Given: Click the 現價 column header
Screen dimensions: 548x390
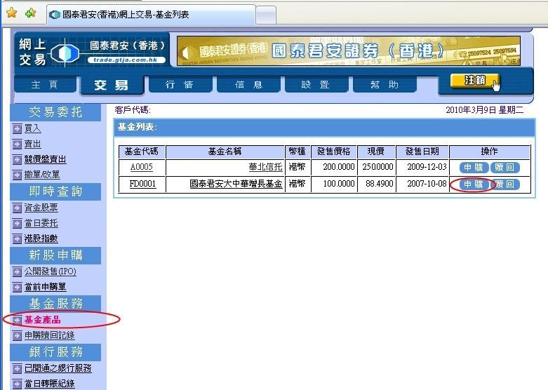Looking at the screenshot, I should 376,152.
